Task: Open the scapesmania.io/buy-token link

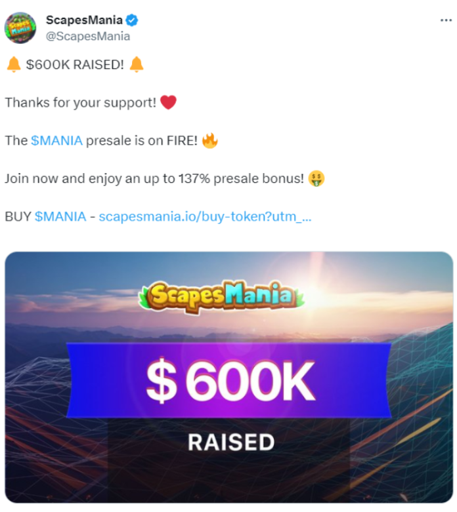Action: (x=205, y=216)
